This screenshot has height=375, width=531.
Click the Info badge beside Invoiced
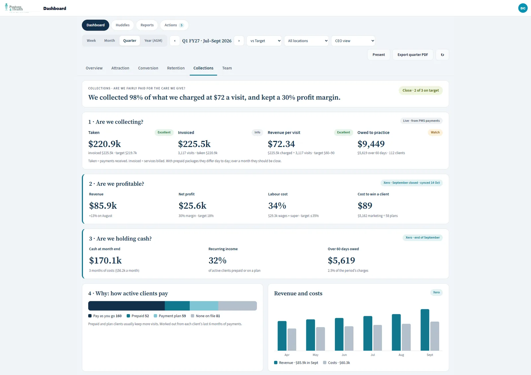click(257, 133)
